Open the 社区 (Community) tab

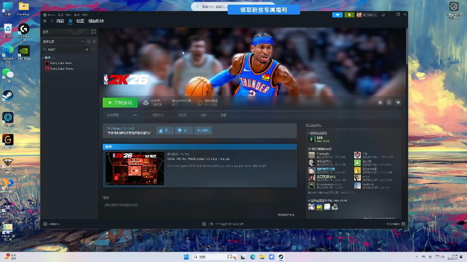(x=80, y=21)
